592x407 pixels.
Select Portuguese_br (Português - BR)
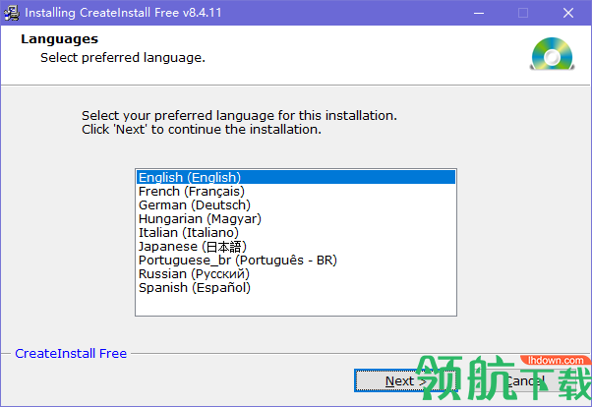pyautogui.click(x=296, y=261)
